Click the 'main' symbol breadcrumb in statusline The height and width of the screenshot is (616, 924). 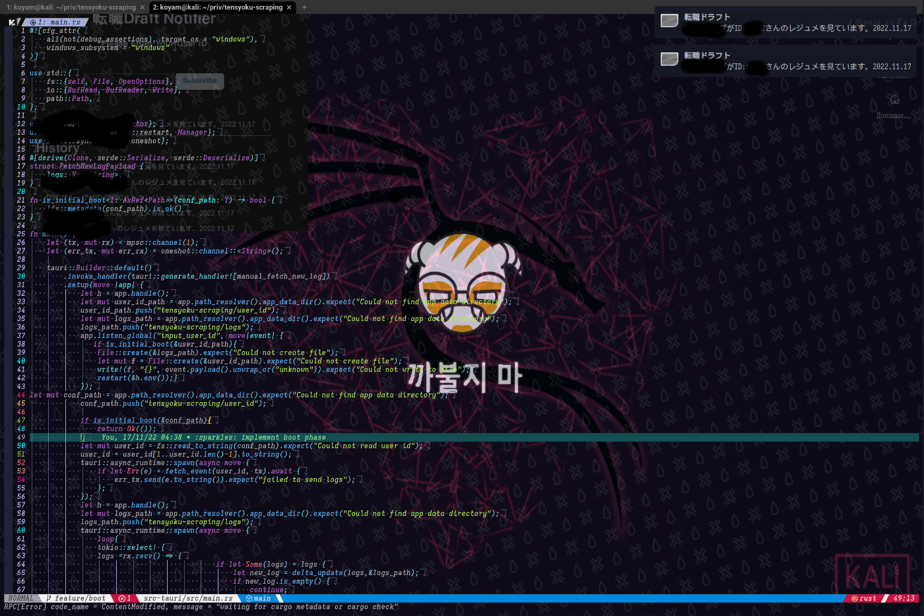258,598
